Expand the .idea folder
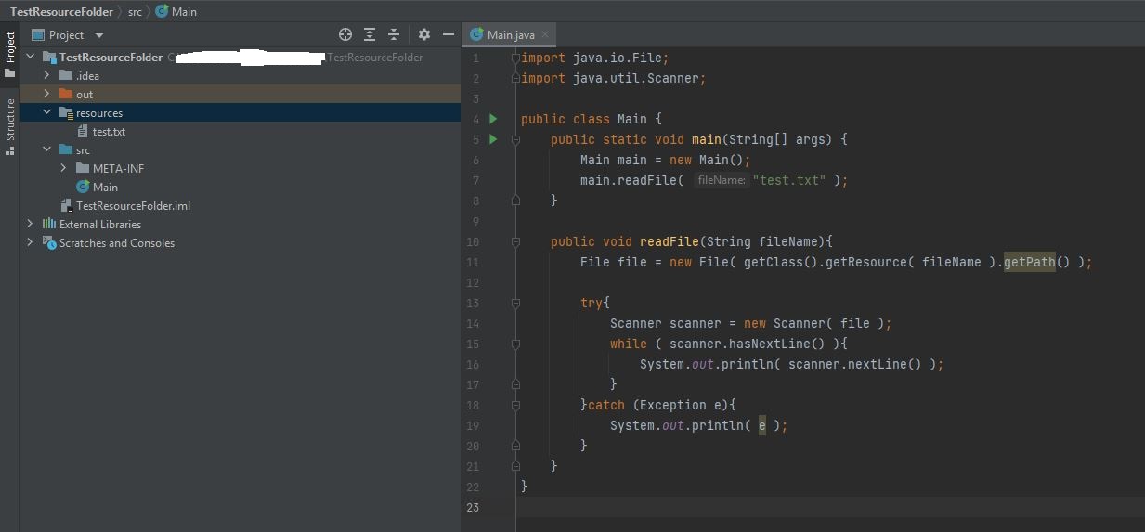 pos(46,75)
